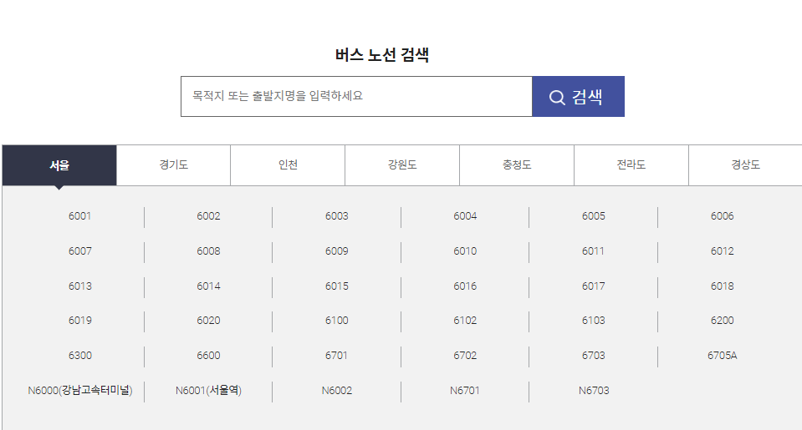Image resolution: width=802 pixels, height=430 pixels.
Task: Open the 충청도 tab
Action: pos(517,165)
